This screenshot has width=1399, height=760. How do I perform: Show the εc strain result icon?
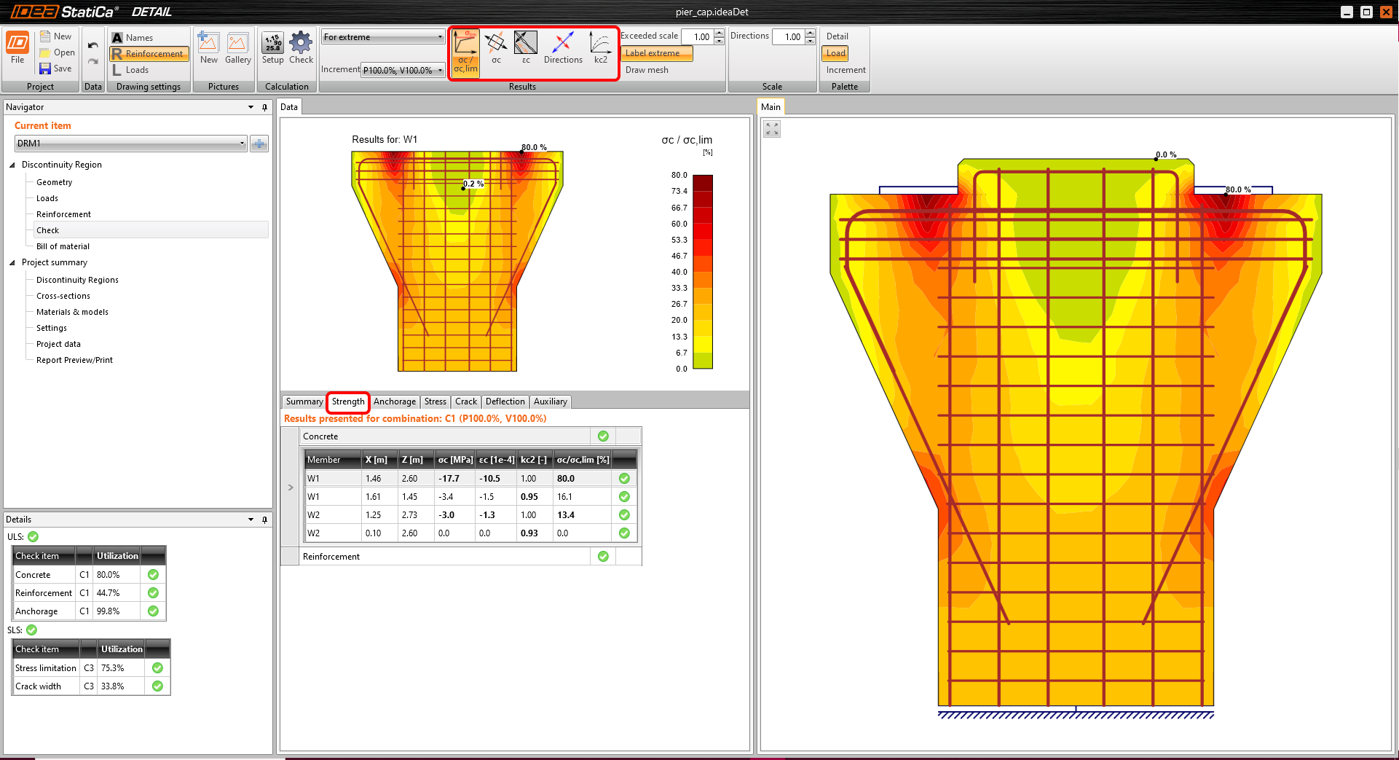pyautogui.click(x=526, y=44)
